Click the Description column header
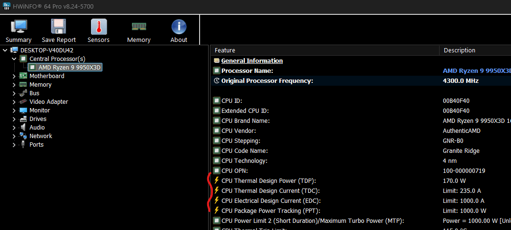 click(475, 50)
